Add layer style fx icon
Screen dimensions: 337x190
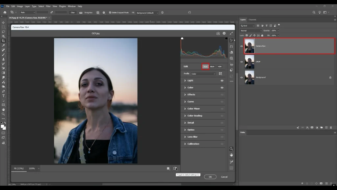point(307,128)
